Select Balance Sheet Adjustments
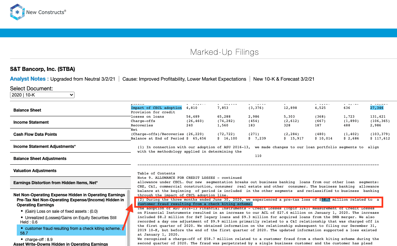Viewport: 397px width, 246px height. pyautogui.click(x=70, y=159)
